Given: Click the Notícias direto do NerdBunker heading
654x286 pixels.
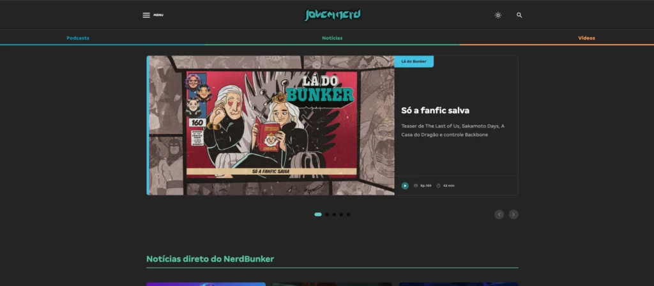Looking at the screenshot, I should [x=210, y=259].
